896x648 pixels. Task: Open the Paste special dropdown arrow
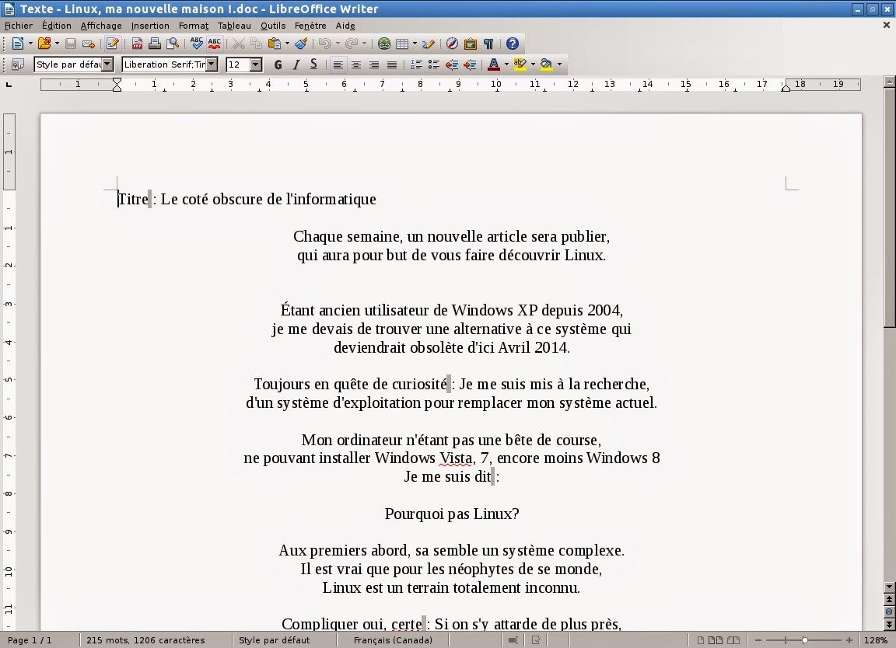coord(287,44)
